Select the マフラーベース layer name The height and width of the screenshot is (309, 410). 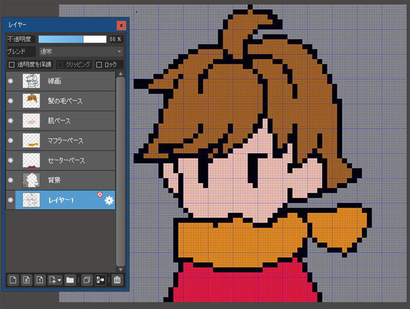tap(66, 140)
